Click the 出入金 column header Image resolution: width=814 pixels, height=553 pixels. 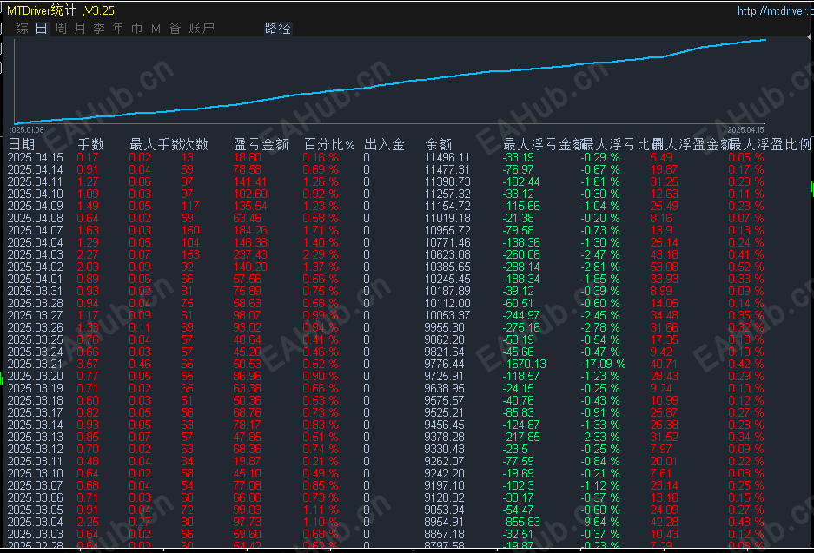(x=384, y=144)
